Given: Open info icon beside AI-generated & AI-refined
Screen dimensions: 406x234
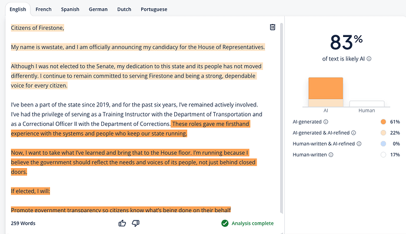Looking at the screenshot, I should (x=354, y=133).
